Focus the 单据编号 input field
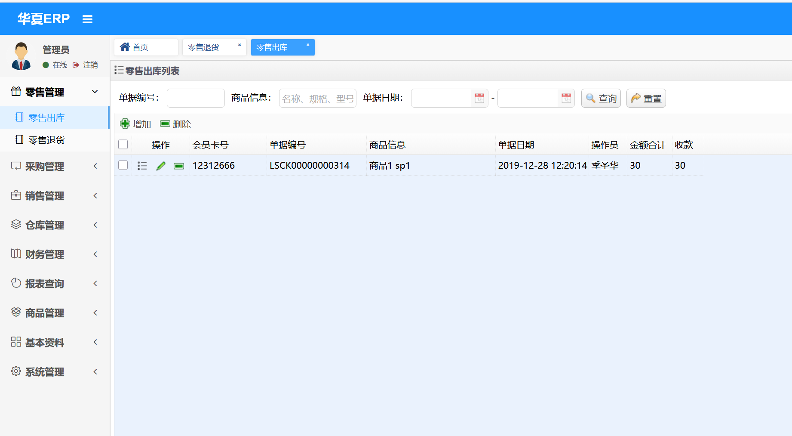The height and width of the screenshot is (436, 792). 196,98
